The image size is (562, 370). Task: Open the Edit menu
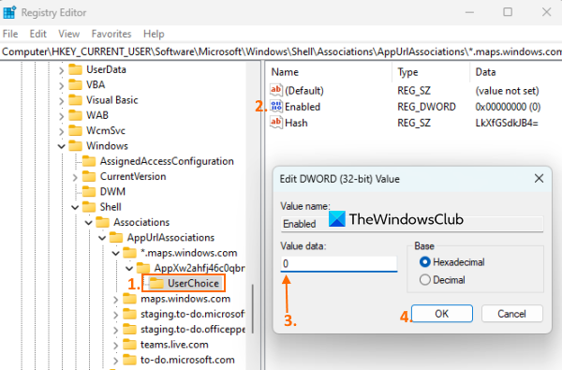click(38, 34)
